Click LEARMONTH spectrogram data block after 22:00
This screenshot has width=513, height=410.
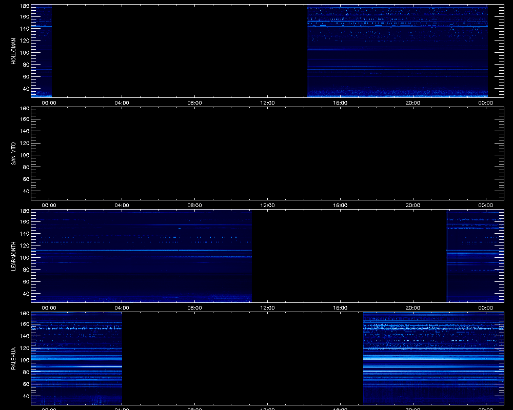click(x=476, y=256)
